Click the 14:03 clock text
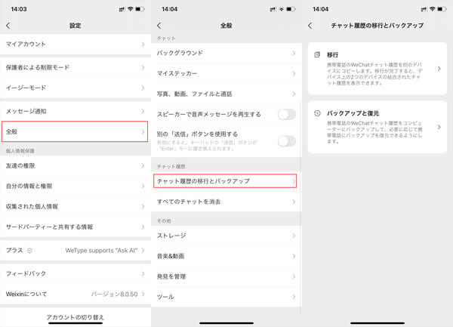 point(19,9)
